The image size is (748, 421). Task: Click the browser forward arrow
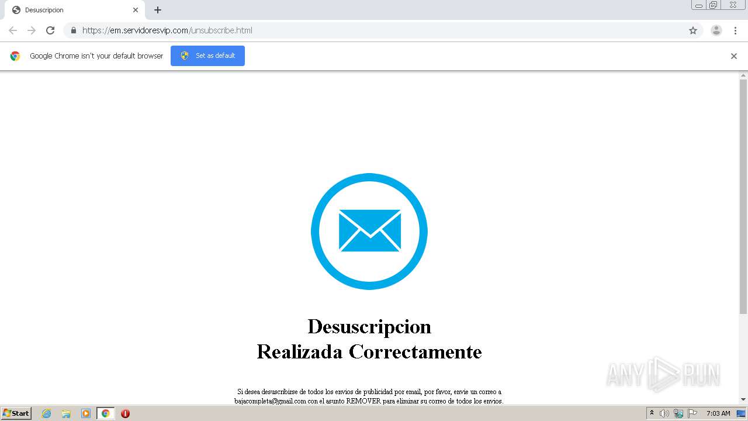32,30
